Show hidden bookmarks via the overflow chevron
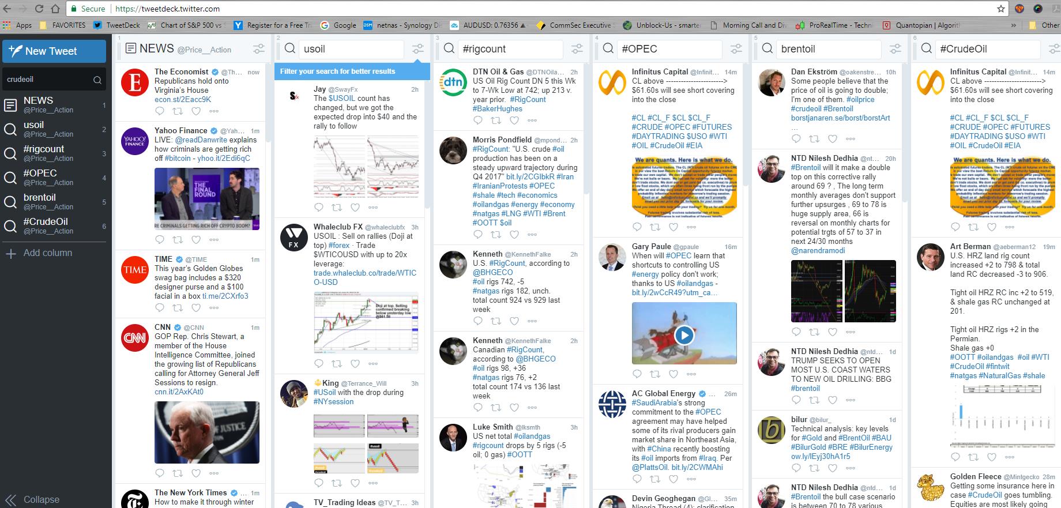Screen dimensions: 1061x508 [1014, 25]
